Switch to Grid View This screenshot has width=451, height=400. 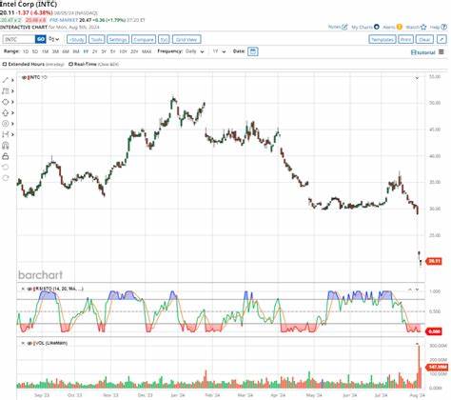(x=186, y=39)
